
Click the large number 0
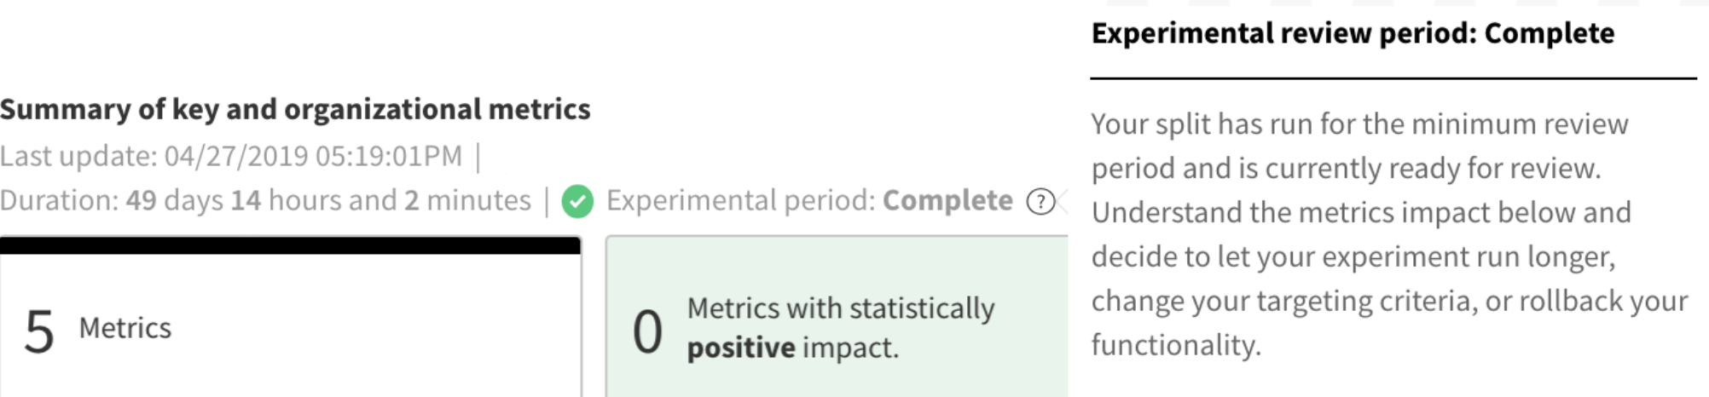[x=647, y=331]
